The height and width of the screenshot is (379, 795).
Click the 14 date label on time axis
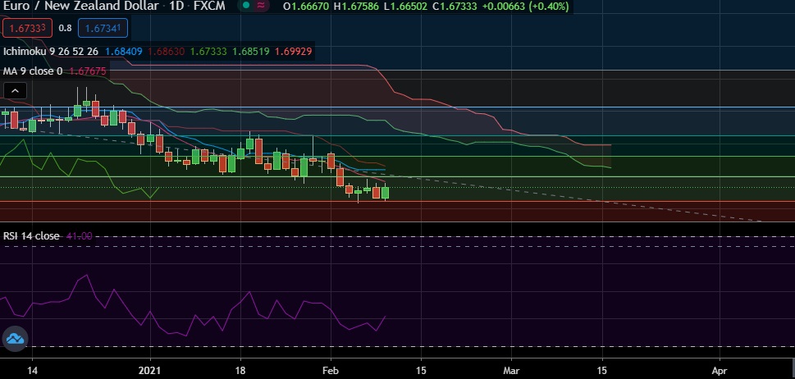pos(31,370)
